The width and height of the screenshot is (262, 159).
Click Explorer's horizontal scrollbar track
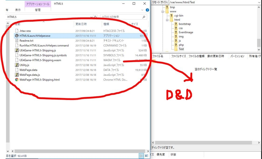tap(80, 151)
